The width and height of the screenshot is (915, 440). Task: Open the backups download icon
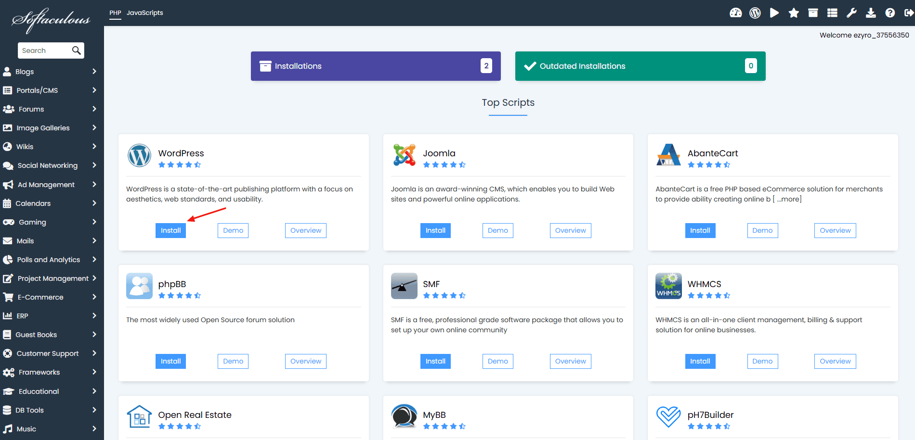871,13
